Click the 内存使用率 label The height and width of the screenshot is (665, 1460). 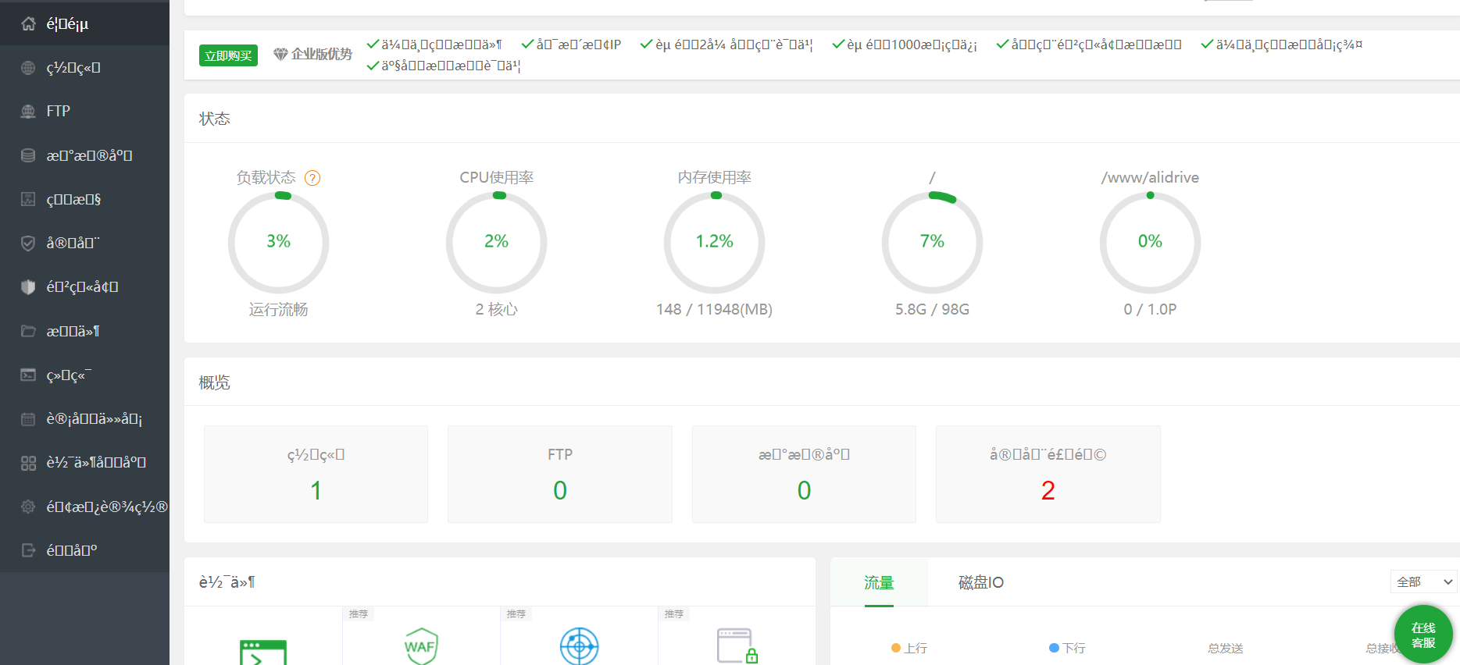[715, 178]
